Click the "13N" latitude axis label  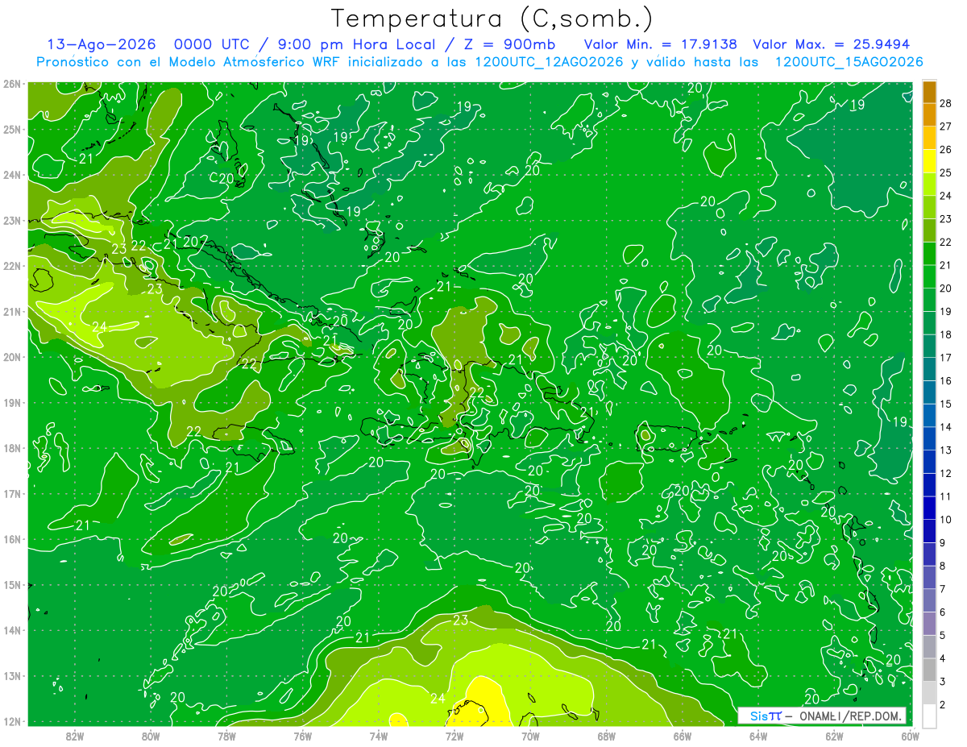click(11, 675)
